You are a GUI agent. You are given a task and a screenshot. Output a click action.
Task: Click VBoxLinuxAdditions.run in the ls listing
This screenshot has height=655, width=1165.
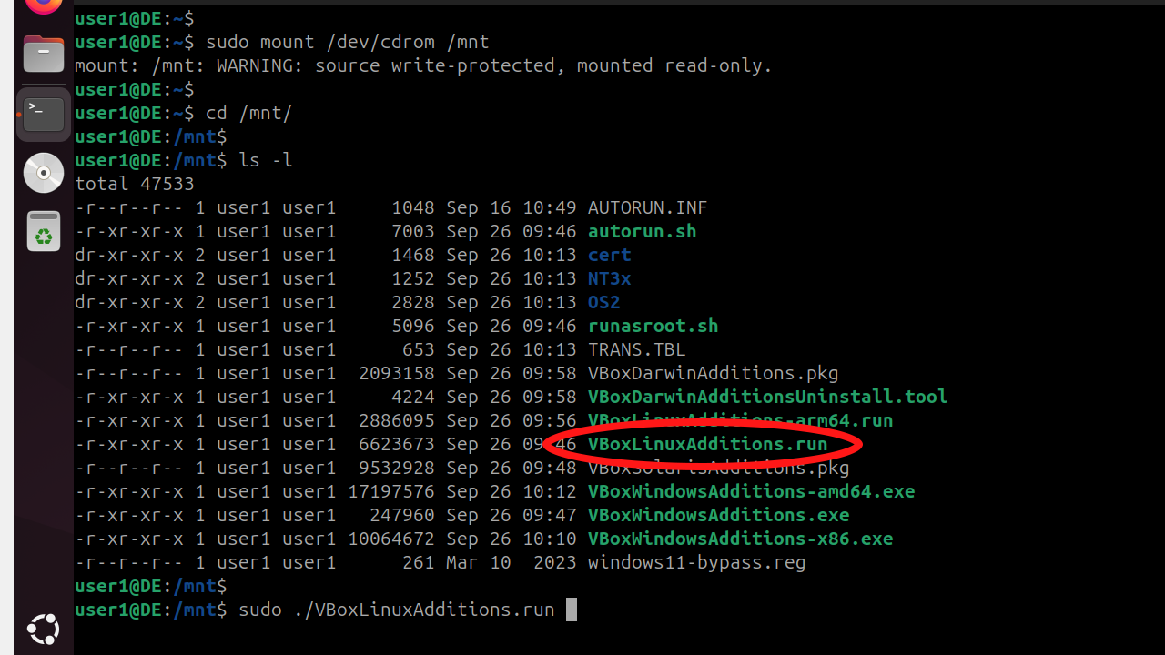[x=707, y=444]
